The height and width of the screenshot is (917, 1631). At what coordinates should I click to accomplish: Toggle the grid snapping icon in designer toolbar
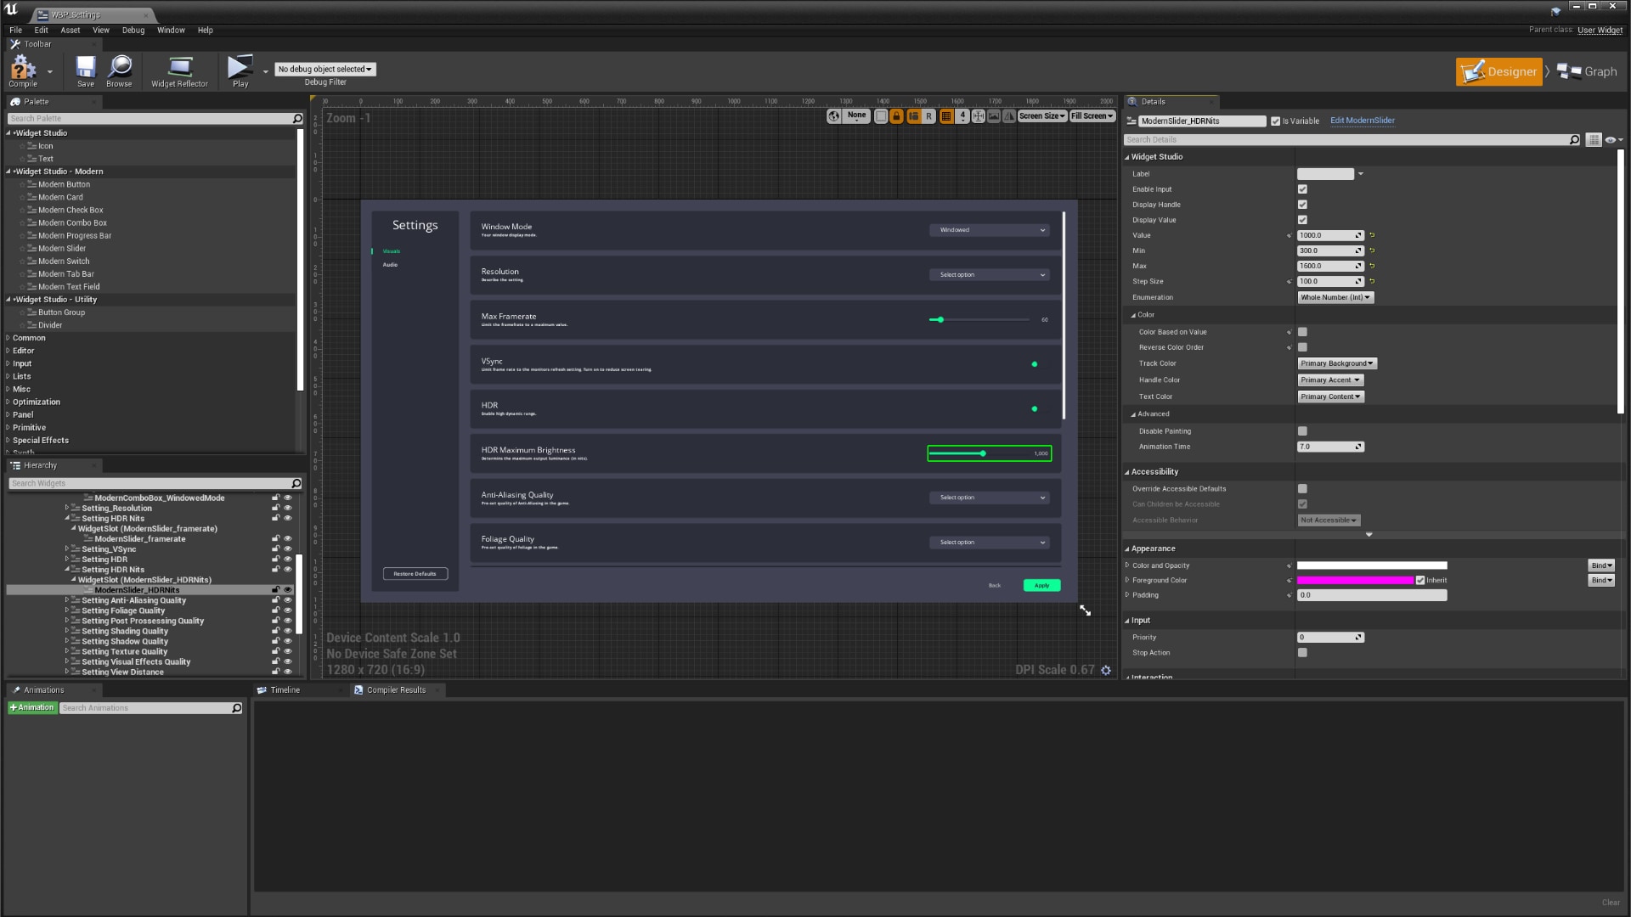point(946,116)
